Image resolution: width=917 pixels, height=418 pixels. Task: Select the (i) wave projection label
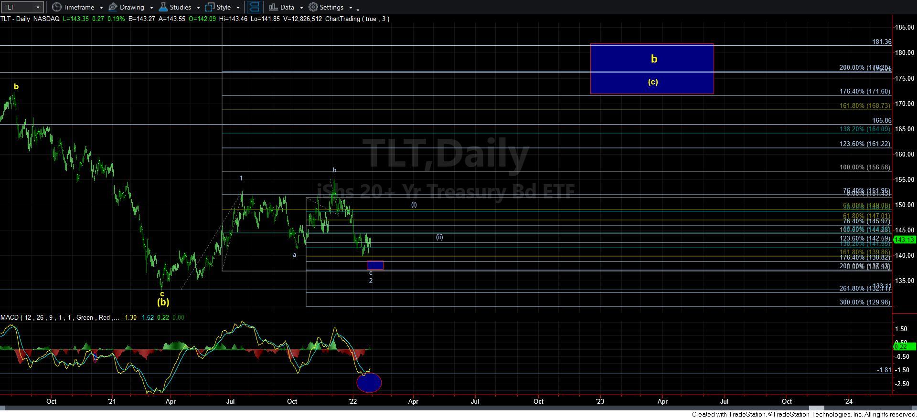click(414, 204)
